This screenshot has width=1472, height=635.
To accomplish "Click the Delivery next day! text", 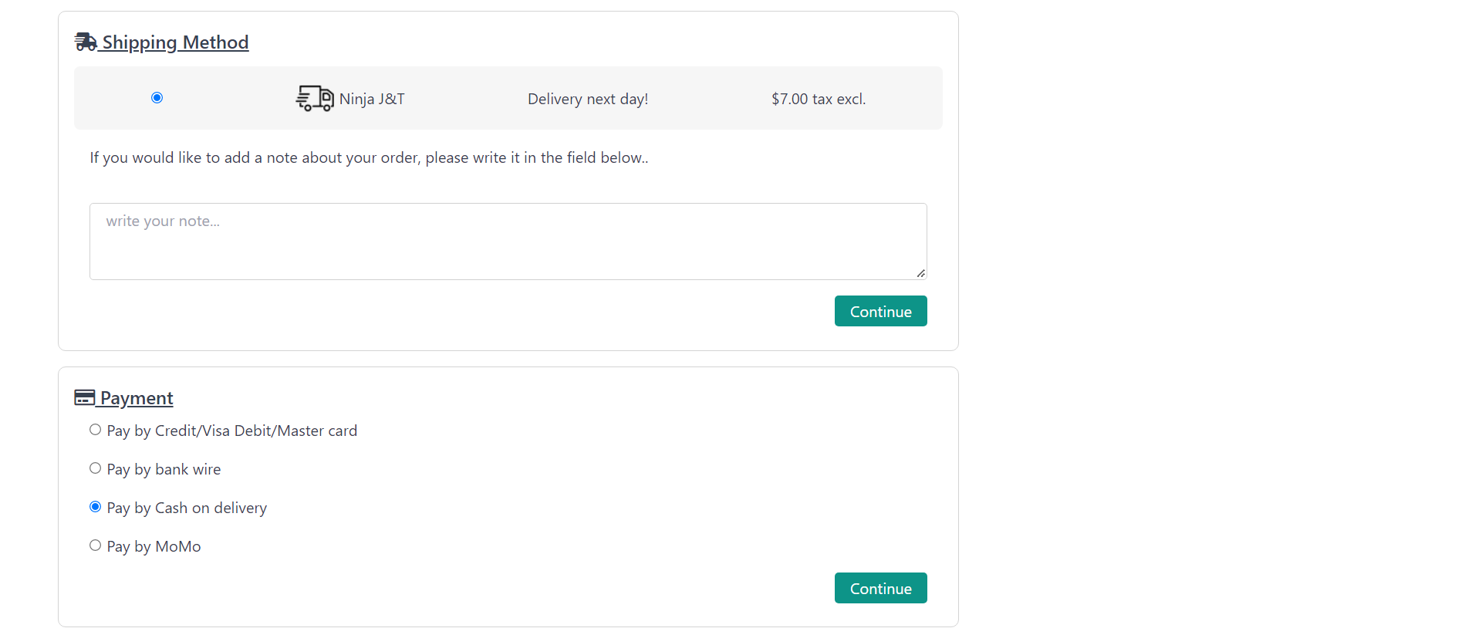I will (588, 99).
